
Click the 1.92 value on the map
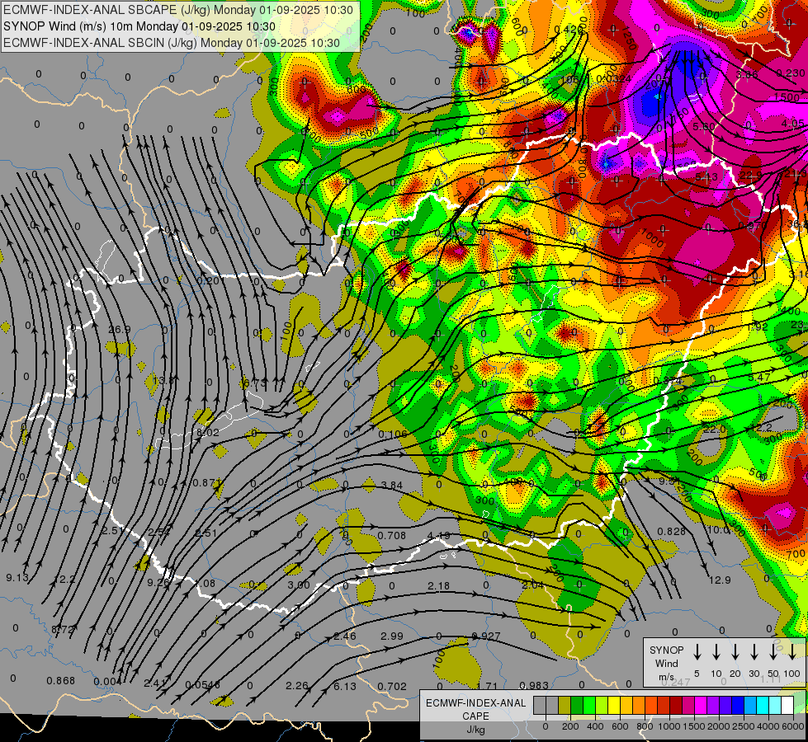[758, 326]
